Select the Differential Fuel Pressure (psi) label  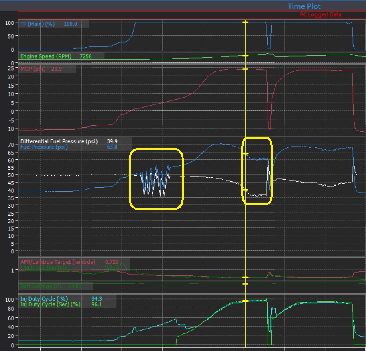click(59, 141)
